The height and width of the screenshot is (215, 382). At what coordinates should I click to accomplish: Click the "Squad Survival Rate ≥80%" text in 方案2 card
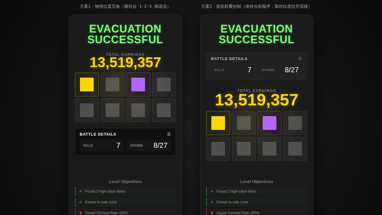click(238, 213)
